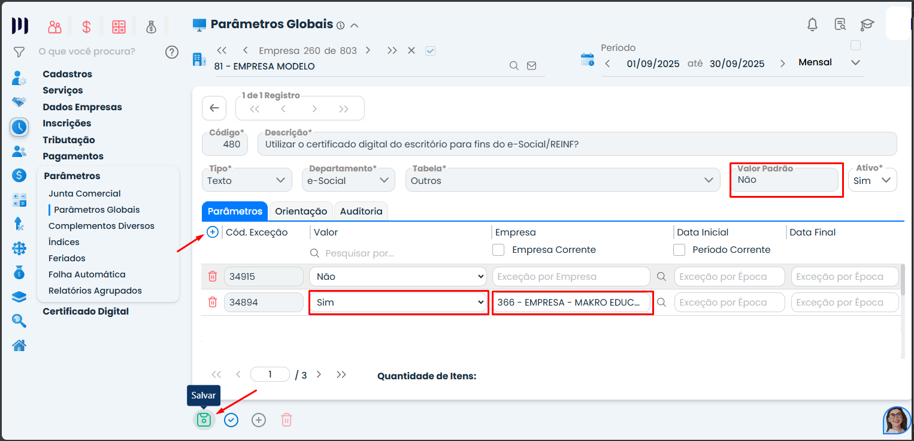Screen dimensions: 914x441
Task: Click the graduation cap training icon
Action: click(867, 25)
